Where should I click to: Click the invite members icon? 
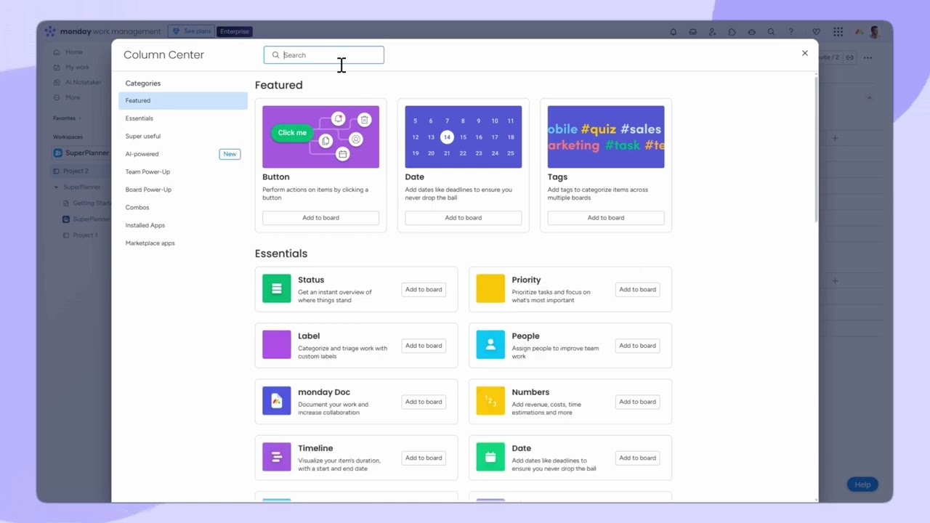[712, 32]
